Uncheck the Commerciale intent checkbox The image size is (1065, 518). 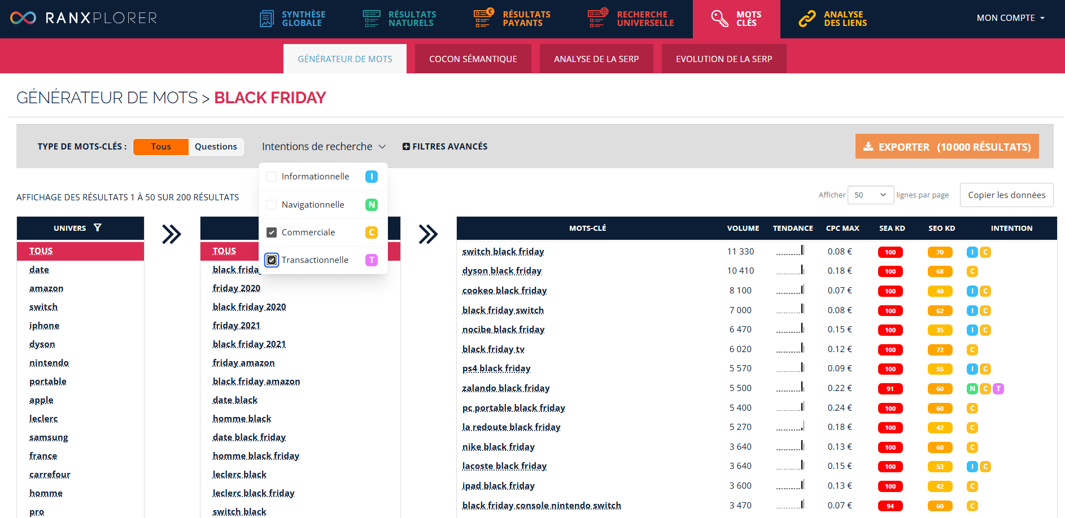[272, 232]
